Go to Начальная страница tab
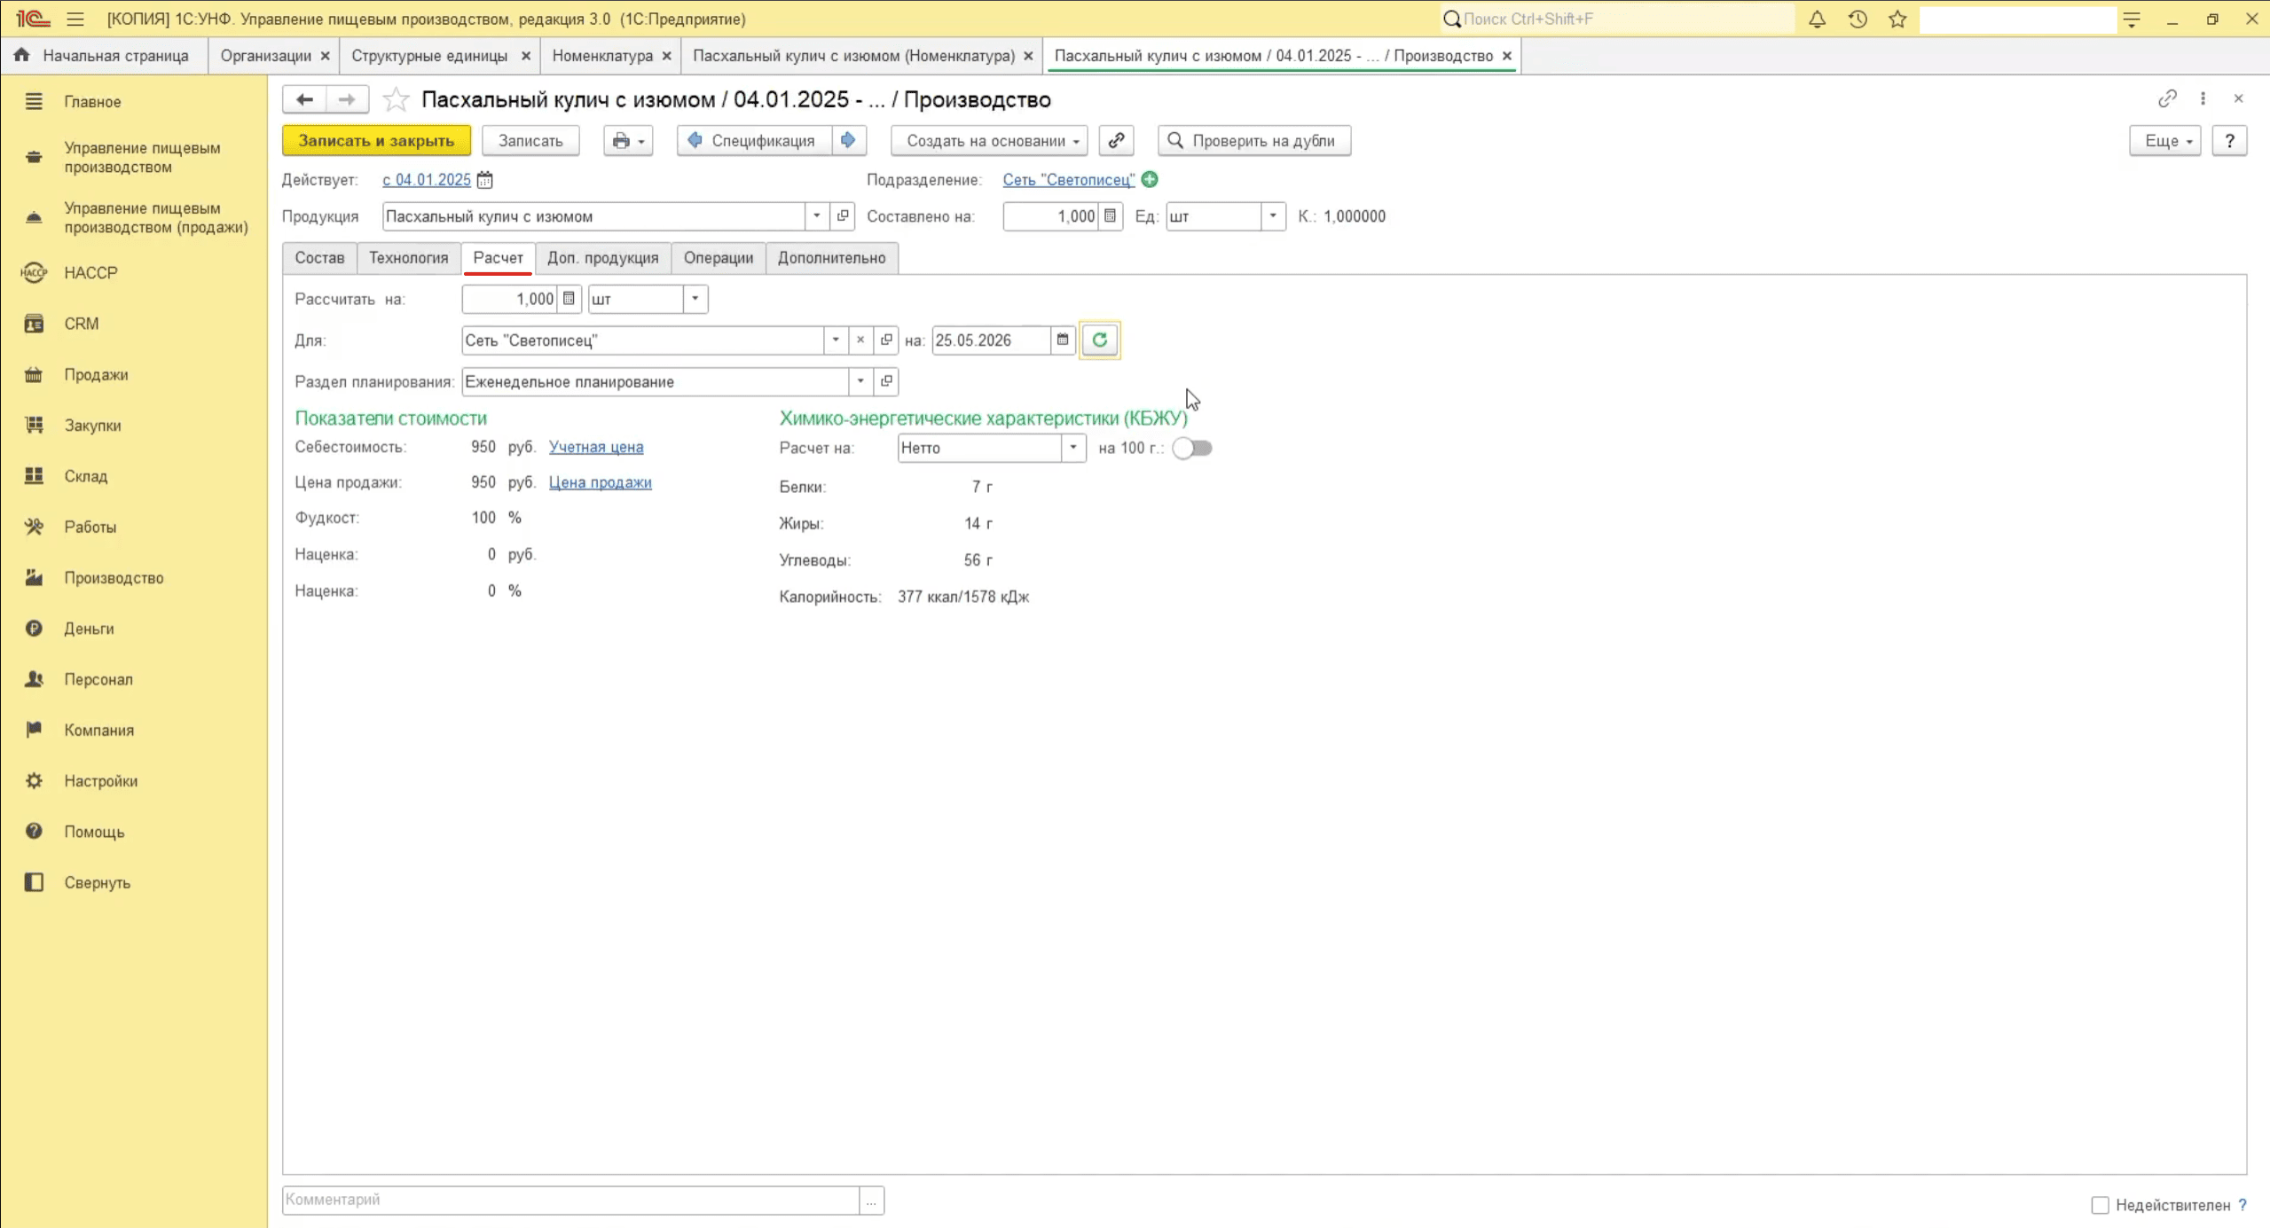This screenshot has width=2270, height=1228. click(102, 56)
